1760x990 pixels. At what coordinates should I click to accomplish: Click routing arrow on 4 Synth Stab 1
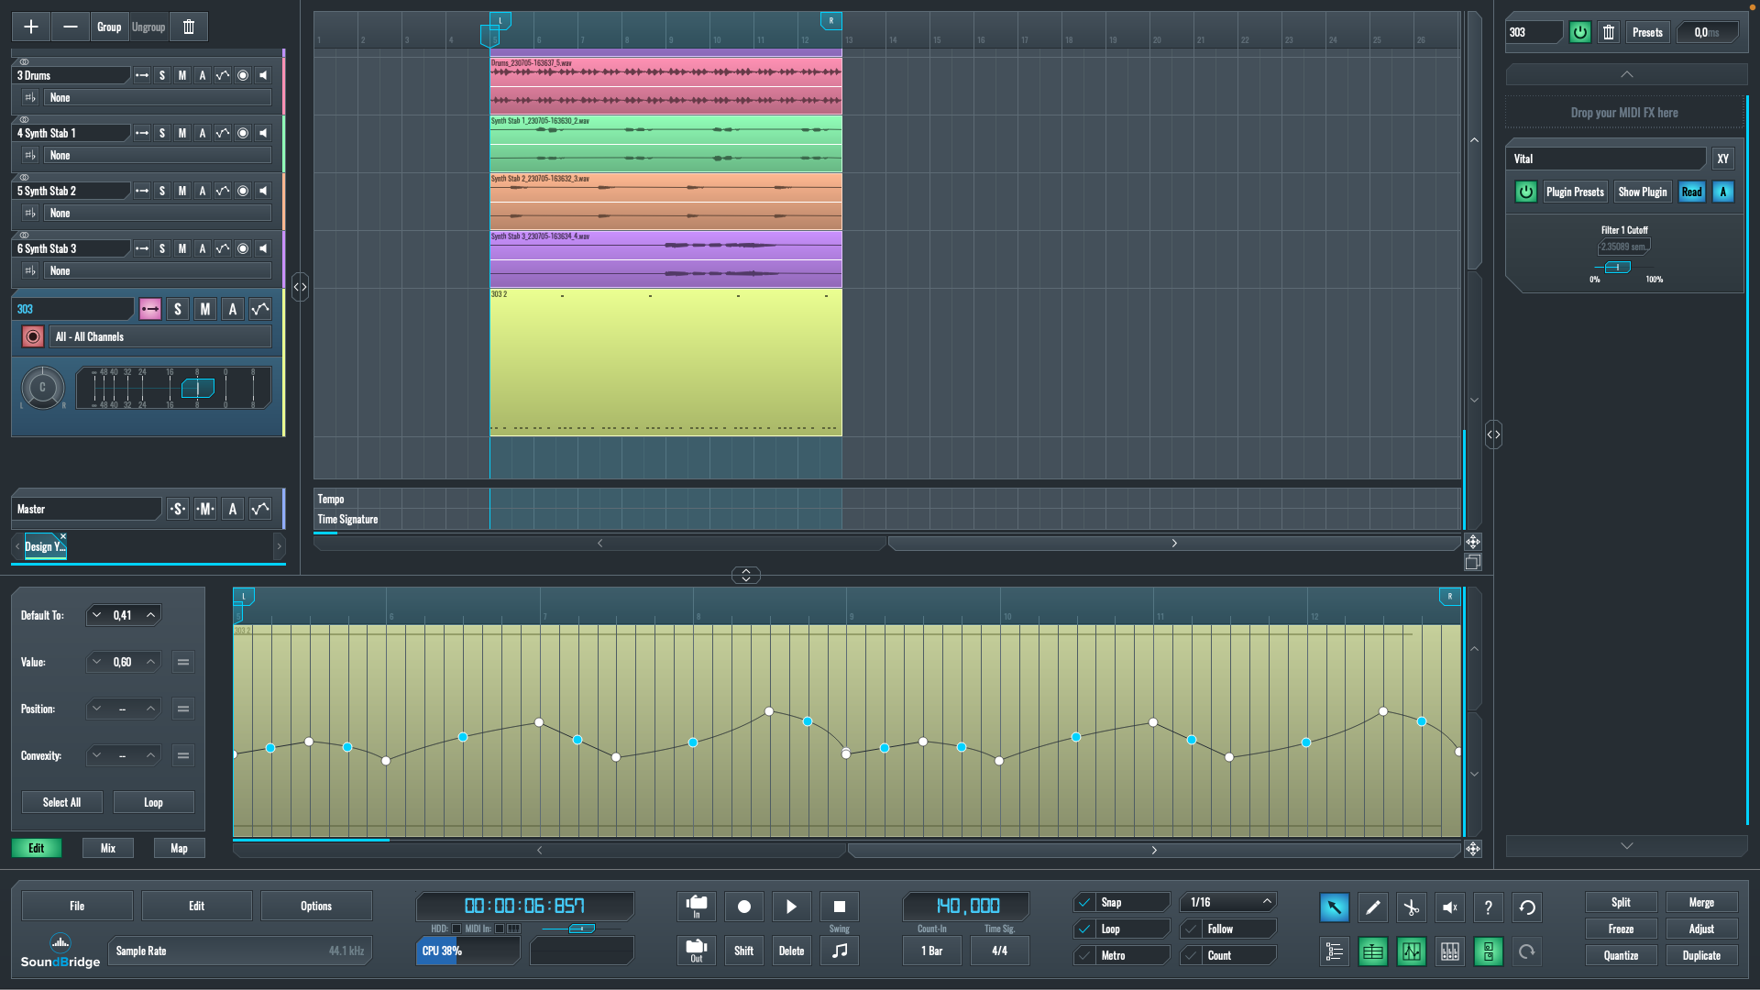click(142, 133)
